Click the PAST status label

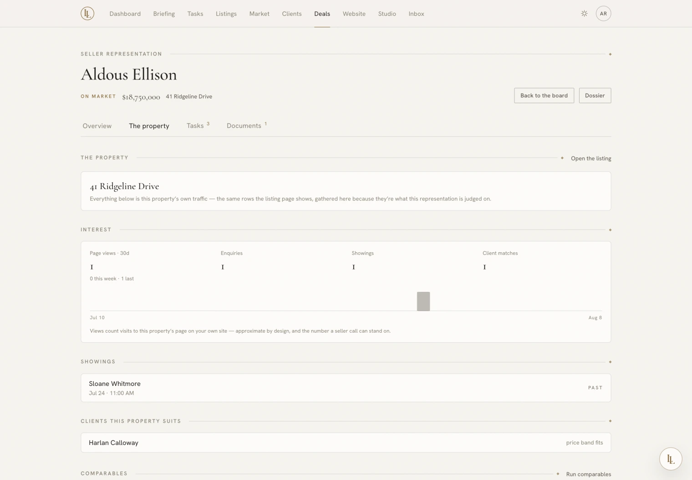595,388
